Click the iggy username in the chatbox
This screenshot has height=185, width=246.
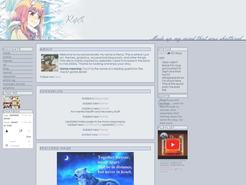coord(6,115)
